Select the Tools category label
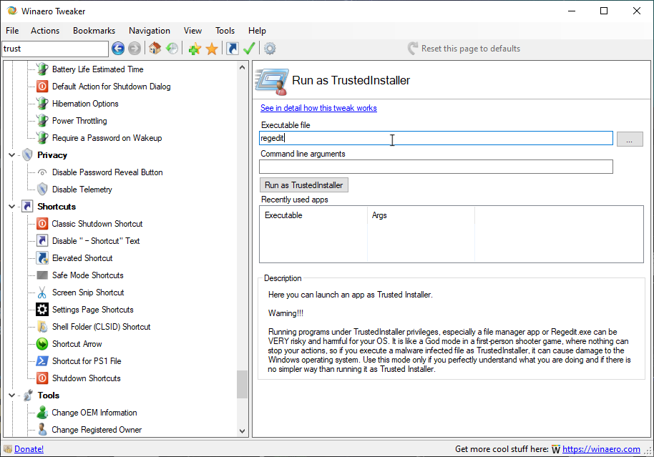The image size is (654, 457). tap(49, 395)
